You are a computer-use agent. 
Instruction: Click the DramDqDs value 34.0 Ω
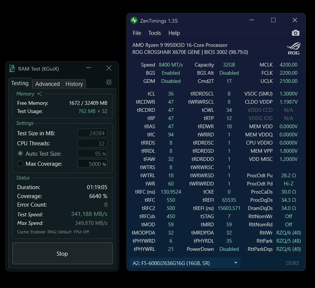pos(288,208)
